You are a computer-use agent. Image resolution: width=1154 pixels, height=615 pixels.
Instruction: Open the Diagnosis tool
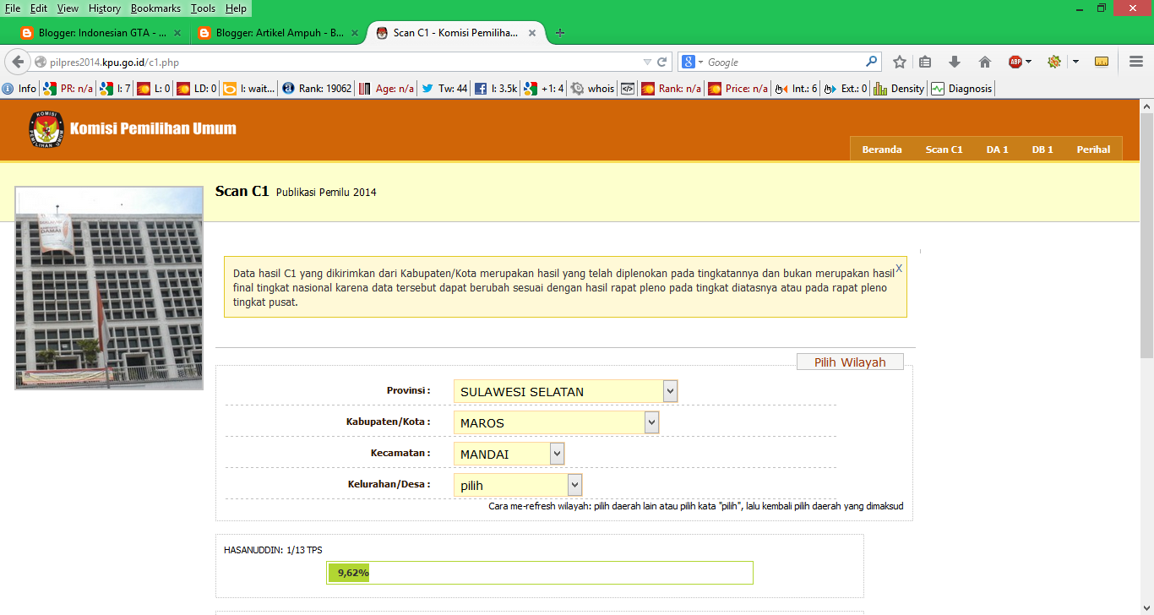tap(961, 88)
